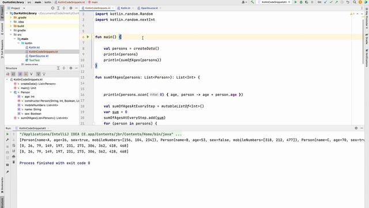Image resolution: width=369 pixels, height=208 pixels.
Task: Expand the gradle folder in project tree
Action: pyautogui.click(x=11, y=30)
